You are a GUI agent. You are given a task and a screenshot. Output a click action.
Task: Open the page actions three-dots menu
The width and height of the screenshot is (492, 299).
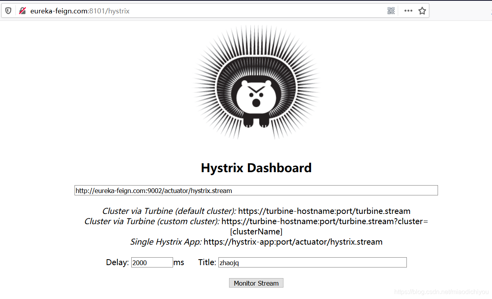pos(408,11)
